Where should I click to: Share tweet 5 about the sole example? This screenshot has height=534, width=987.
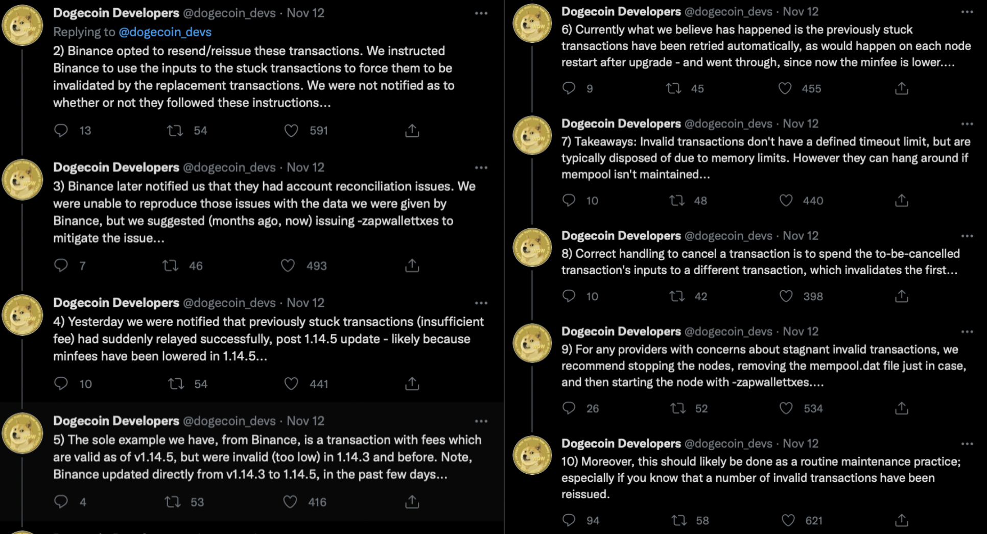[412, 502]
